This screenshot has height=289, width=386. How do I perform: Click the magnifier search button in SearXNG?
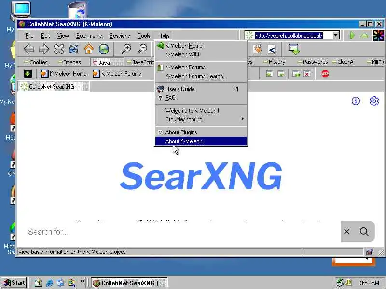pos(364,232)
